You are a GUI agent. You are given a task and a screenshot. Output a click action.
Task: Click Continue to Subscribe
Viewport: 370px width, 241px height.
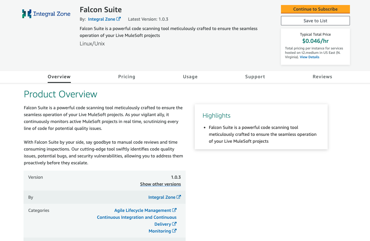tap(315, 9)
